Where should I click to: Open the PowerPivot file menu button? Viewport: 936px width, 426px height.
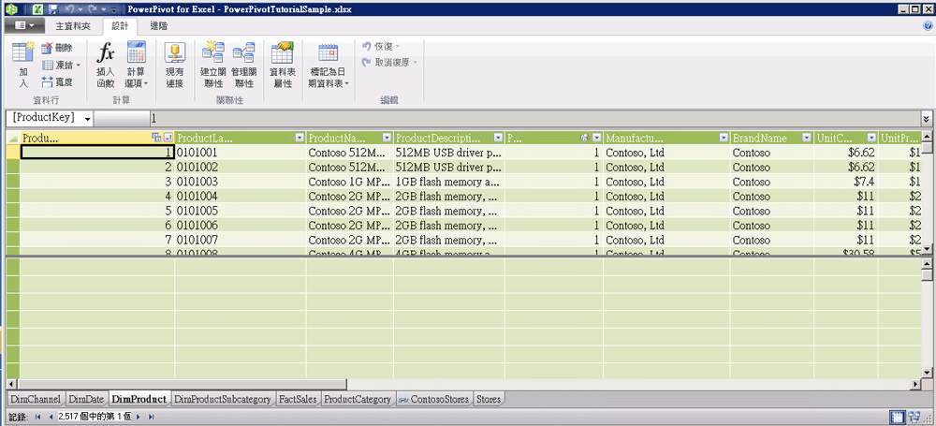pos(24,26)
